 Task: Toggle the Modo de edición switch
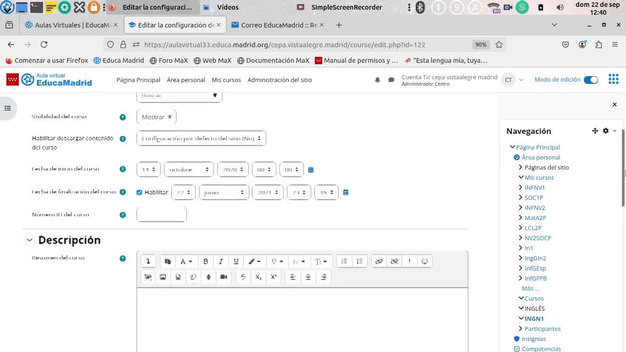[591, 80]
